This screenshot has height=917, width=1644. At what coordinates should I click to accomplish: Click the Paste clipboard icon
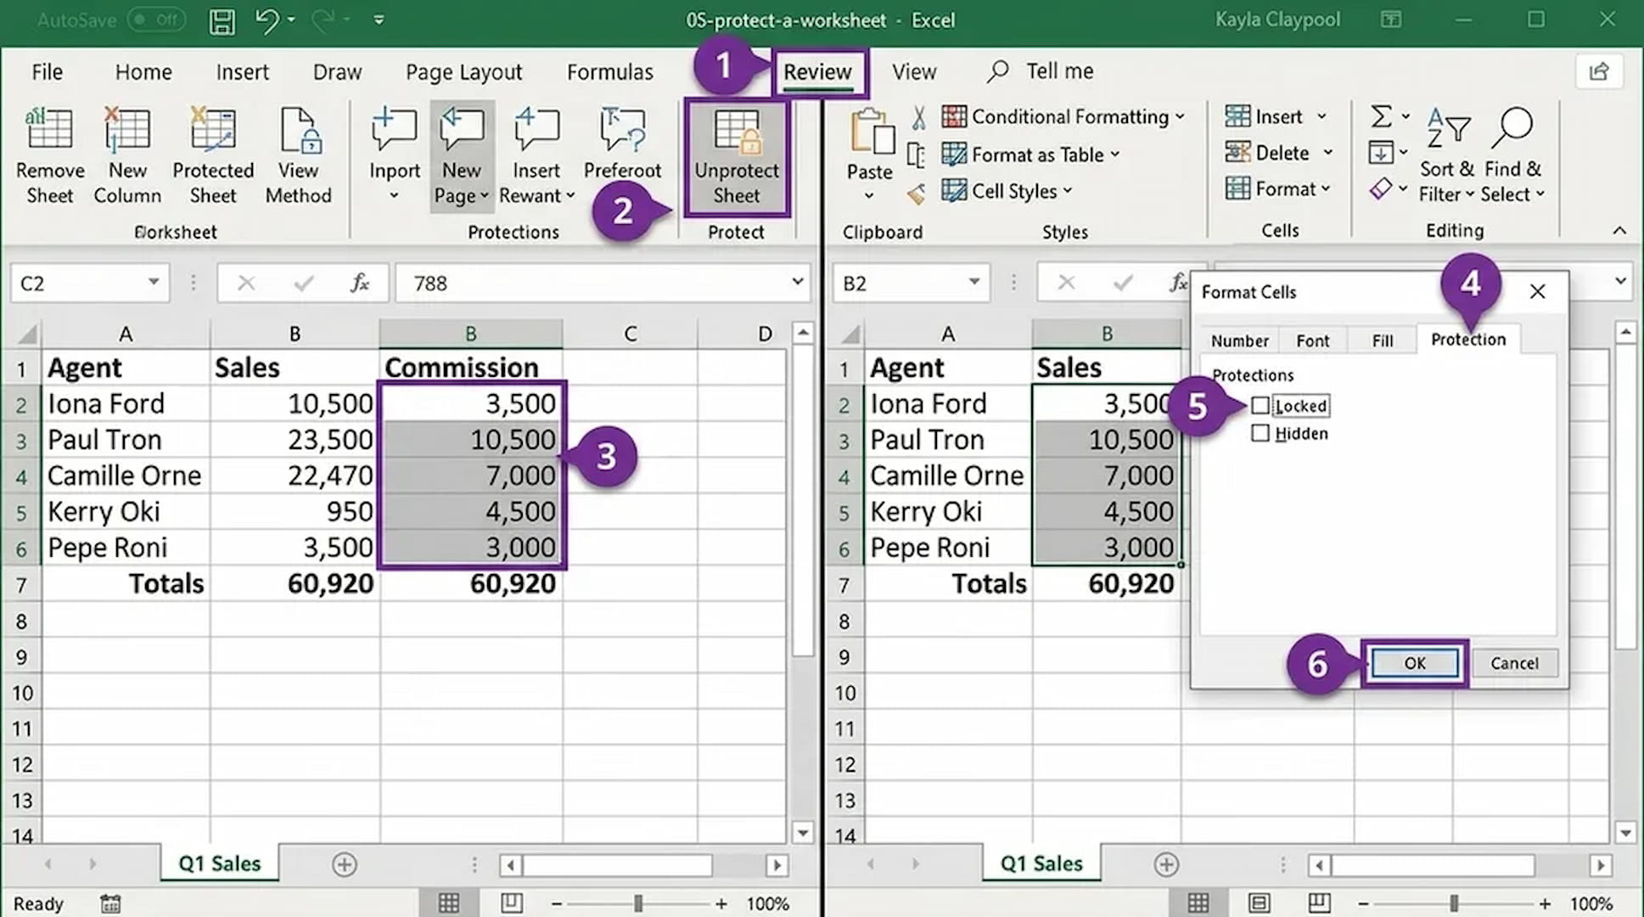[x=871, y=133]
